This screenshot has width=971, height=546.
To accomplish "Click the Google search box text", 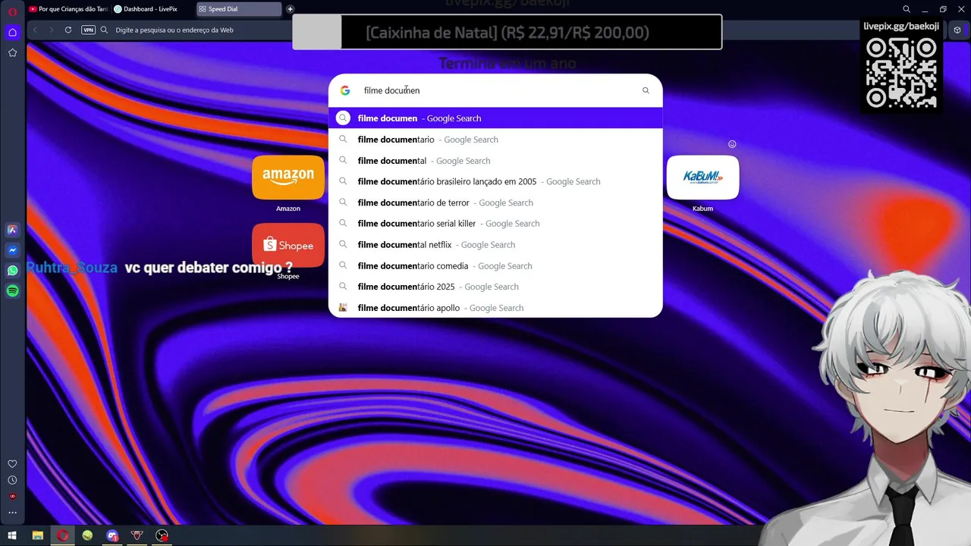I will pos(391,90).
